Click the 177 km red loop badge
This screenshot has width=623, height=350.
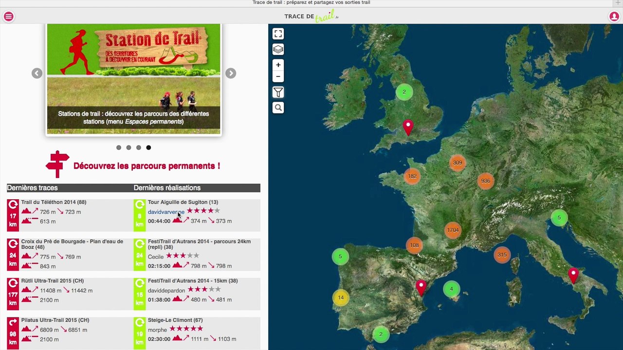(x=13, y=294)
